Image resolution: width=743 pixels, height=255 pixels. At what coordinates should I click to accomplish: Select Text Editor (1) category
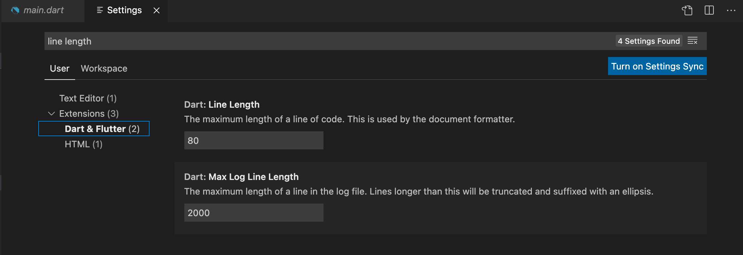pos(88,98)
